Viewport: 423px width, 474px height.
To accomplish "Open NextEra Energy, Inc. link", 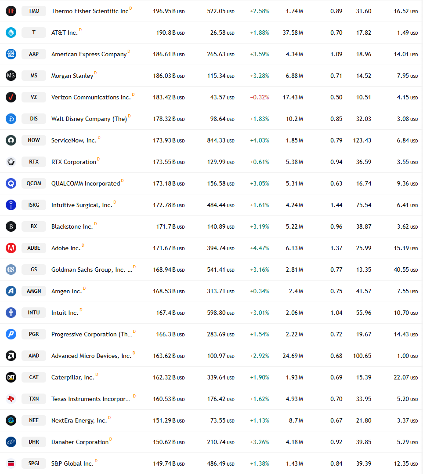I will 79,420.
